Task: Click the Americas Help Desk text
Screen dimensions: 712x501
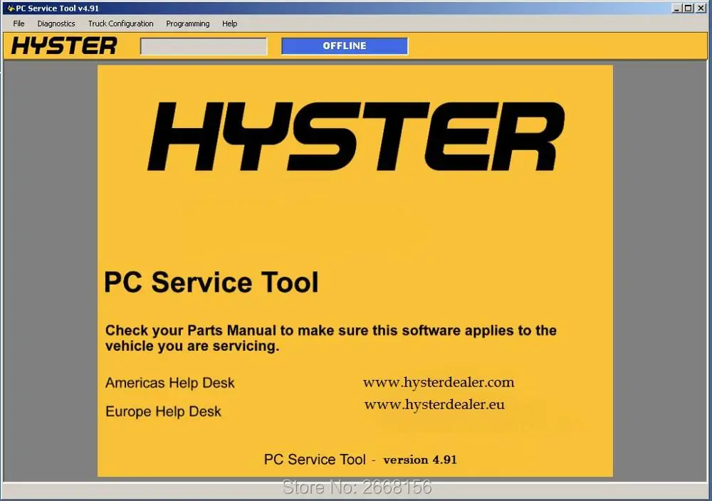Action: click(170, 383)
